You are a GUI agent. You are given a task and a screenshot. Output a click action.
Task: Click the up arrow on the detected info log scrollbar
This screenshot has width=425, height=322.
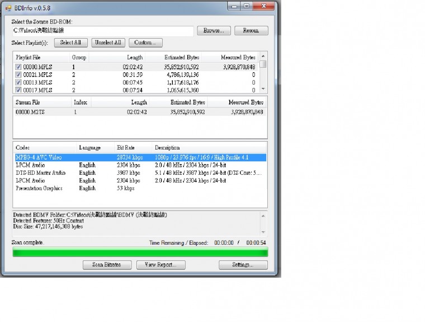tap(263, 216)
